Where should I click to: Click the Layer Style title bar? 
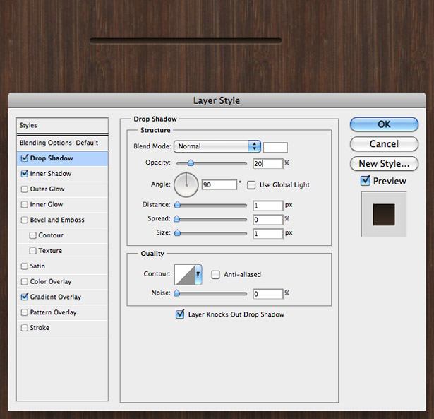tap(217, 100)
